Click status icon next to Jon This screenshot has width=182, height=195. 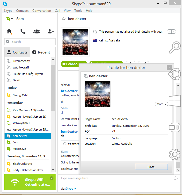9,142
